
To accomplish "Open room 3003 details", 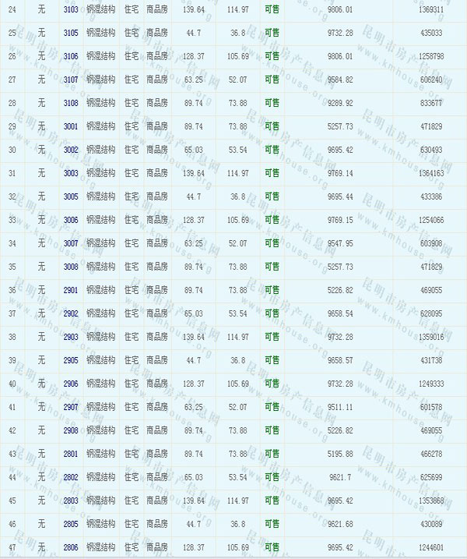I will 70,173.
